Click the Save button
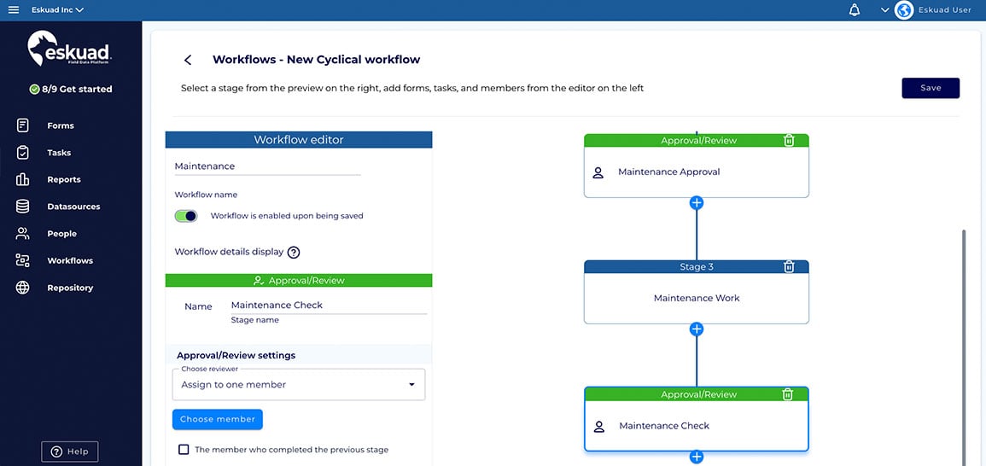The width and height of the screenshot is (986, 466). point(931,88)
